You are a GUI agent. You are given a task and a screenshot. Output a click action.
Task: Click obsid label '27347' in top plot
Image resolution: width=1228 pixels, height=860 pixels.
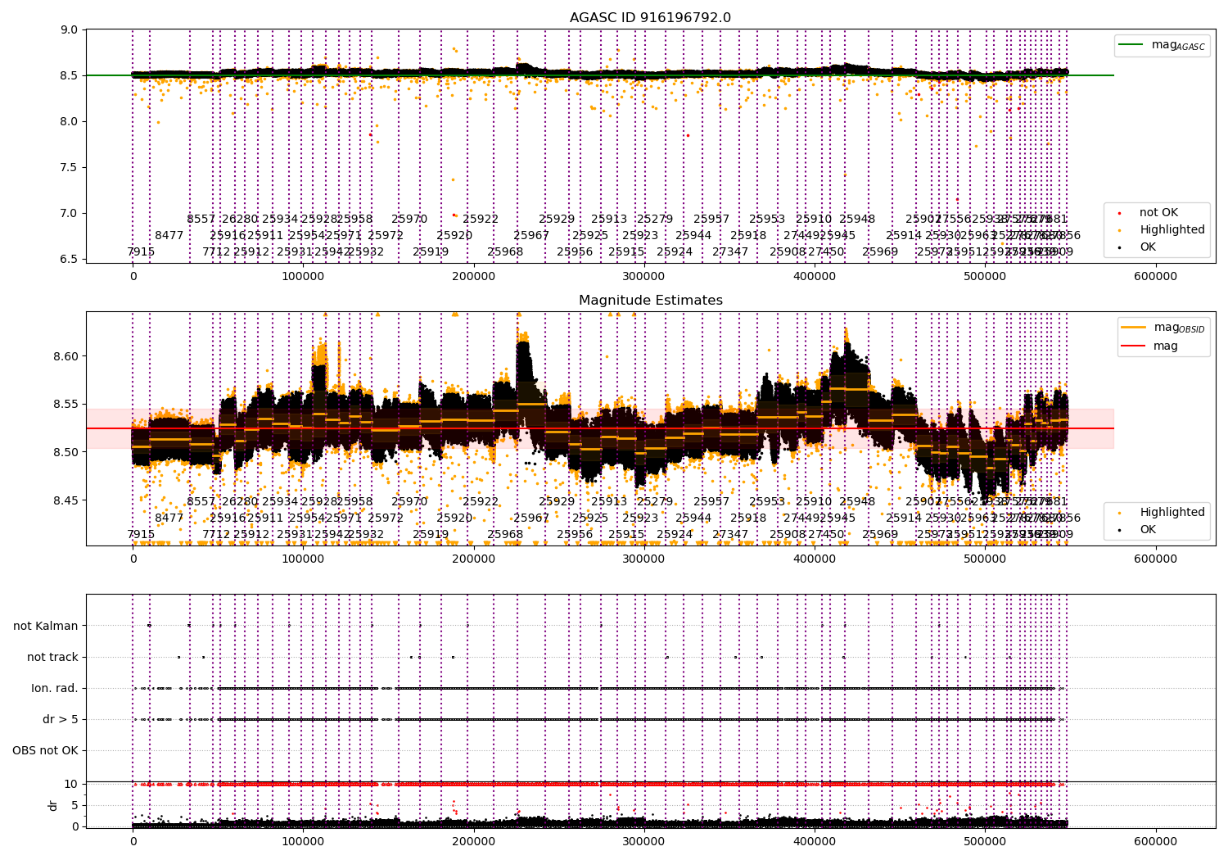coord(730,252)
